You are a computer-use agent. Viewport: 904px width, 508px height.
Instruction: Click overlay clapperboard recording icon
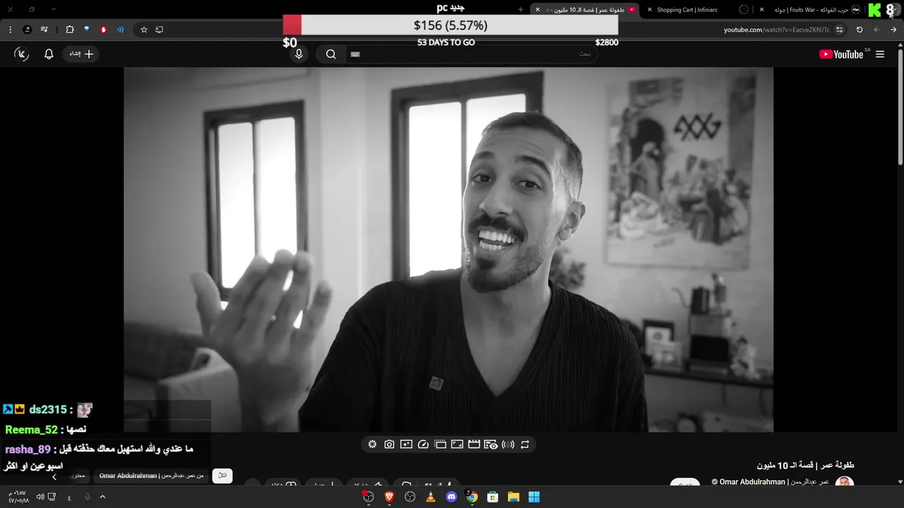(x=474, y=445)
